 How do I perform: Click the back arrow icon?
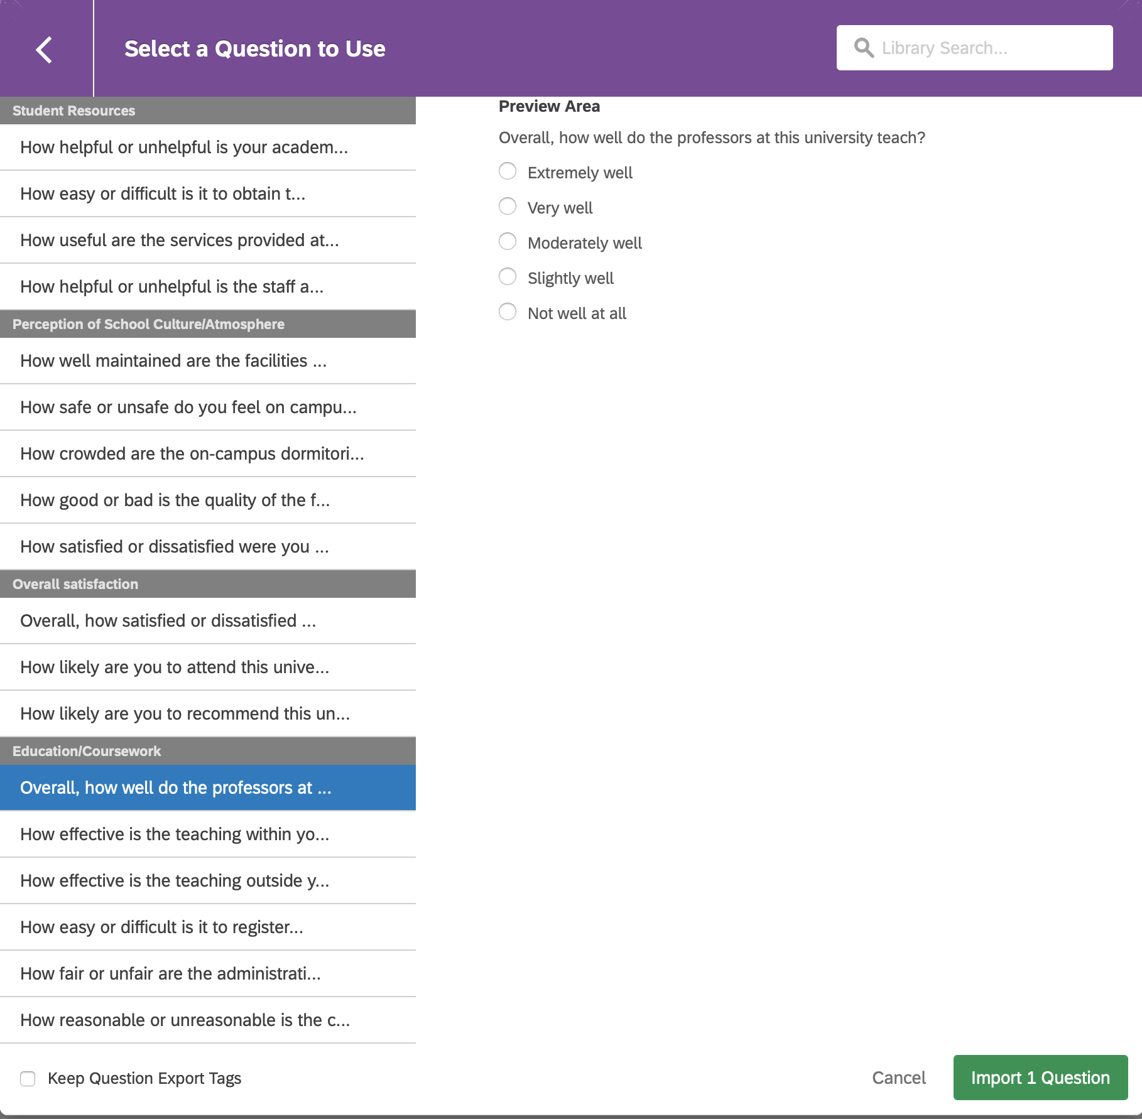(x=44, y=50)
